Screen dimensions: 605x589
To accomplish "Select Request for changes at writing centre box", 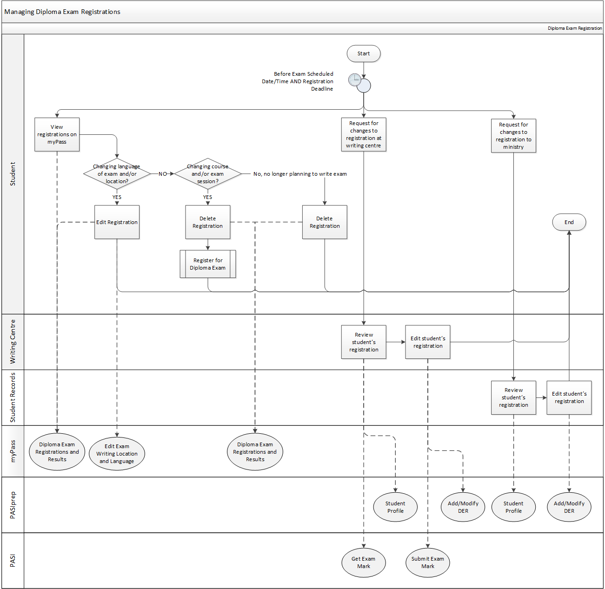I will [363, 134].
